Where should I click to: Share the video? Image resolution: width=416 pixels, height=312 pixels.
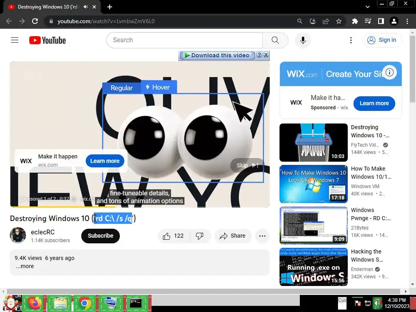(233, 236)
